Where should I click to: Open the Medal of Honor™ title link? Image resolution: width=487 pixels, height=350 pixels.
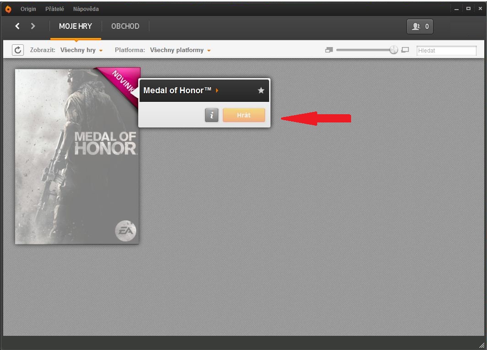coord(181,90)
